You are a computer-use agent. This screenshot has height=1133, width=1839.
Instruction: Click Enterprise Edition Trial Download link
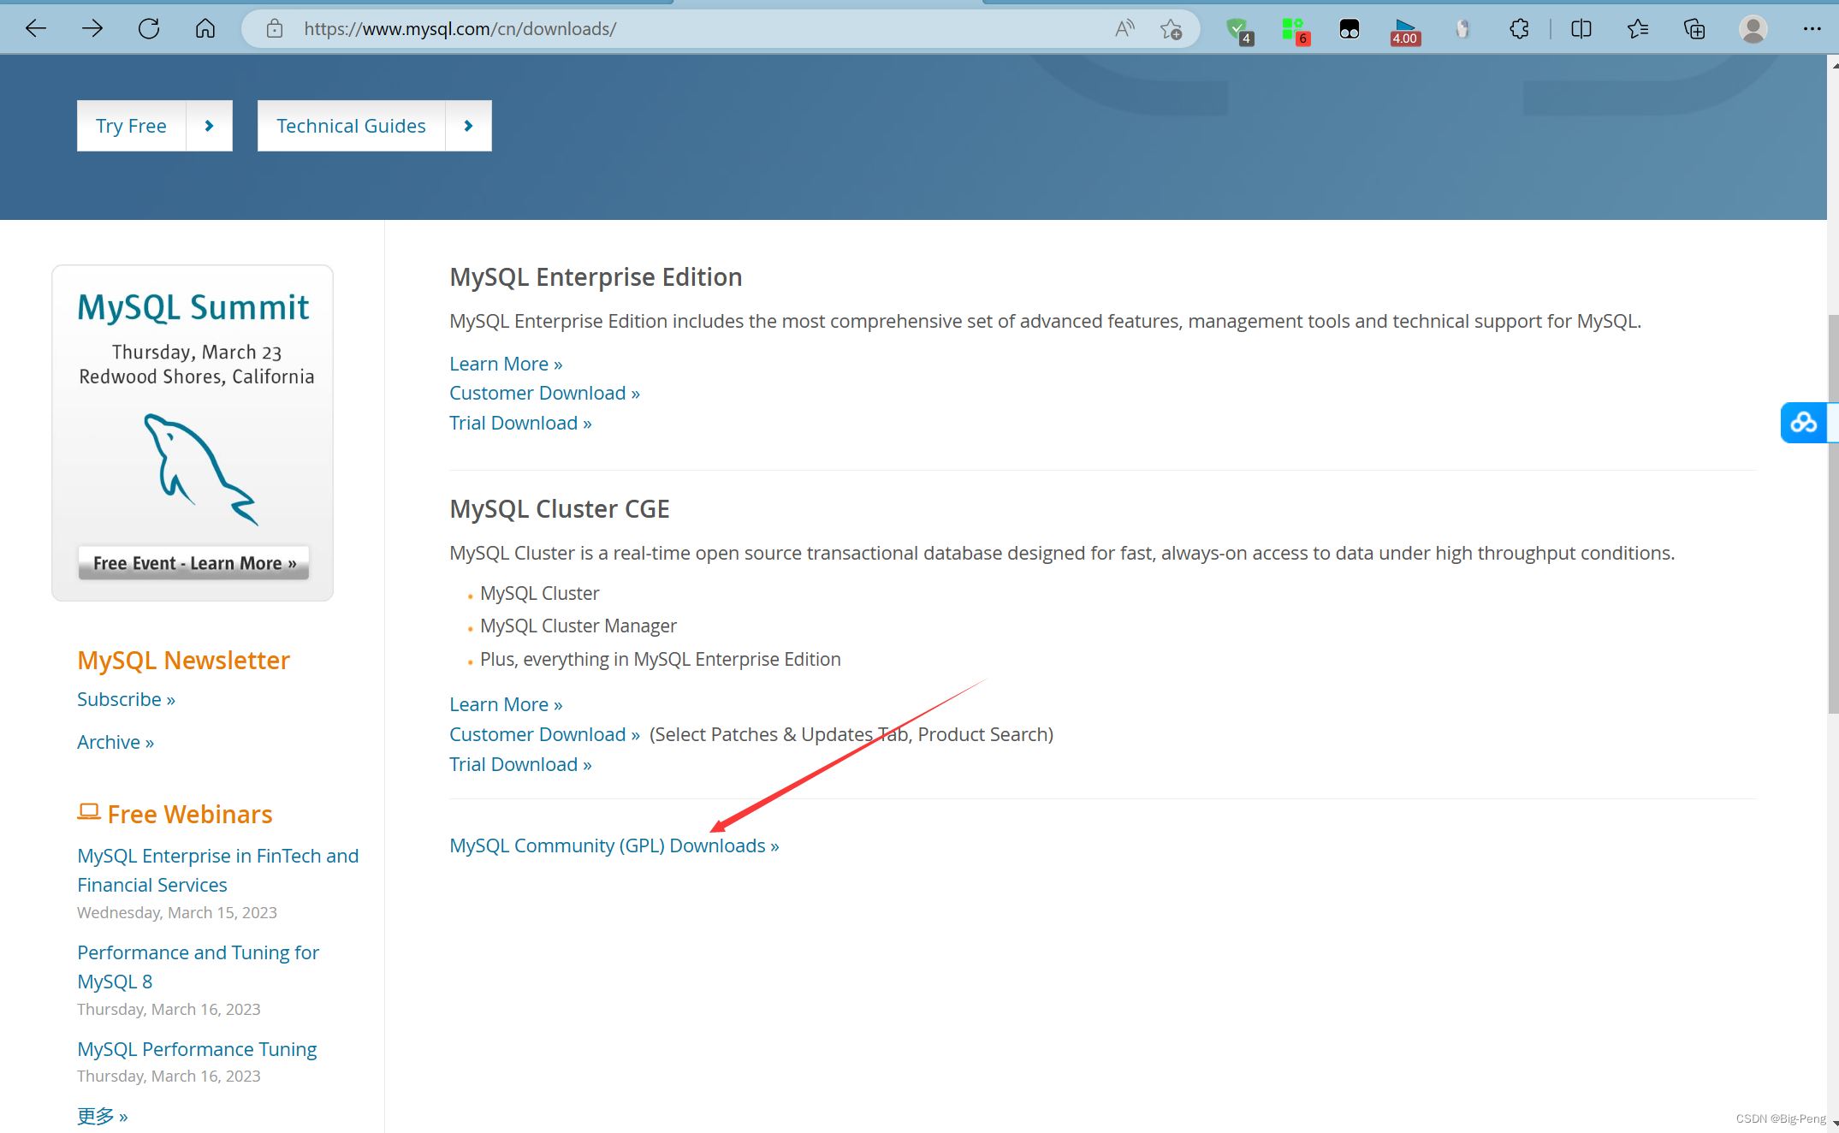point(519,423)
